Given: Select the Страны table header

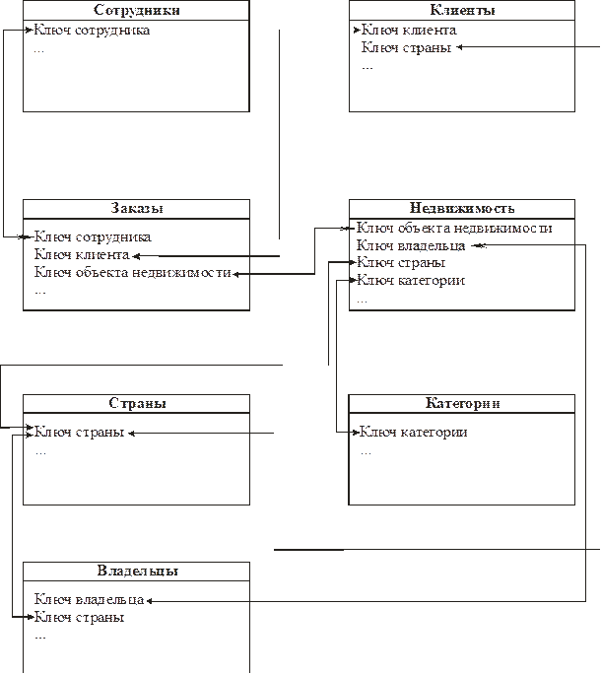Looking at the screenshot, I should (136, 404).
